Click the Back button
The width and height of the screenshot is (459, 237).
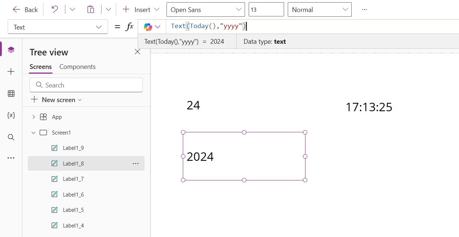tap(25, 9)
